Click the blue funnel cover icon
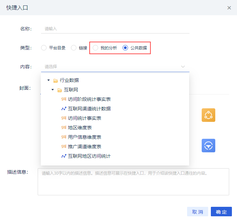The image size is (237, 219). 208,146
